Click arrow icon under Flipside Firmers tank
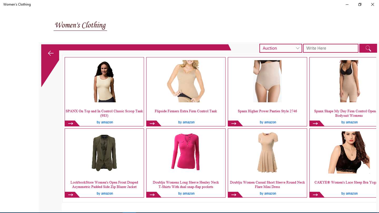The width and height of the screenshot is (379, 213). pyautogui.click(x=152, y=123)
